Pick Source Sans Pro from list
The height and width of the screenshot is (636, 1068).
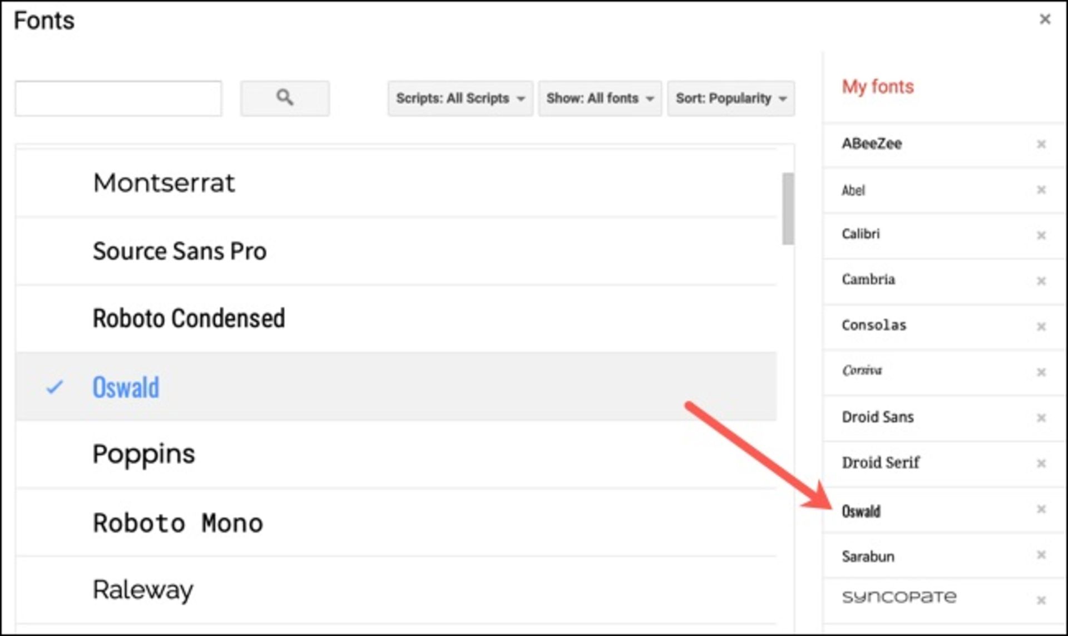point(180,251)
